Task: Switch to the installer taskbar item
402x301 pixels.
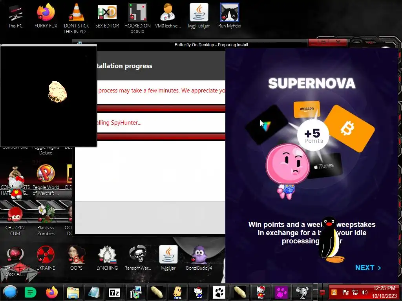Action: pyautogui.click(x=135, y=292)
